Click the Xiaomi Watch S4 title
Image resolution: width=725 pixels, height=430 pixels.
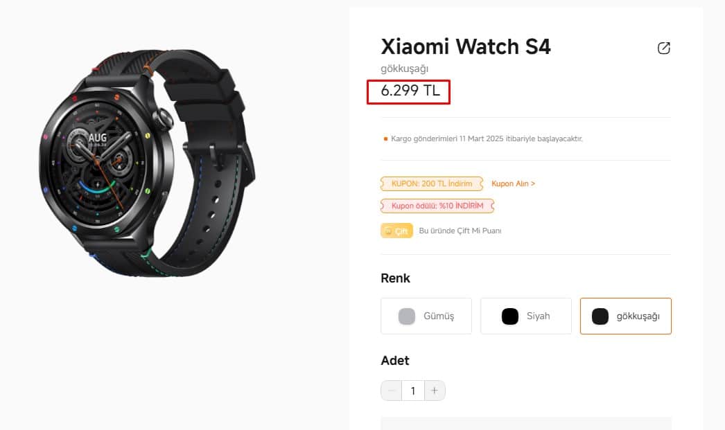click(x=466, y=46)
